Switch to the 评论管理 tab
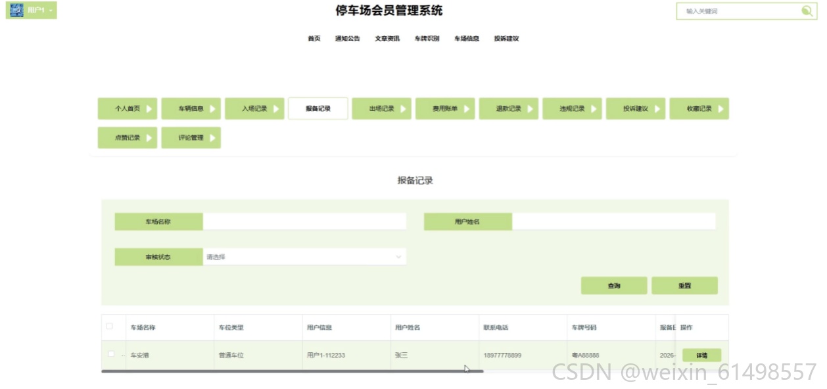 191,138
